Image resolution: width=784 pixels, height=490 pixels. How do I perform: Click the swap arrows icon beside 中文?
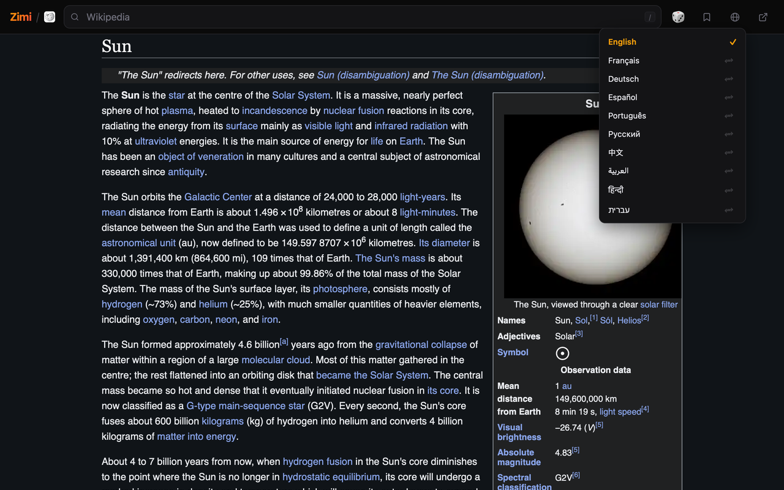tap(729, 153)
